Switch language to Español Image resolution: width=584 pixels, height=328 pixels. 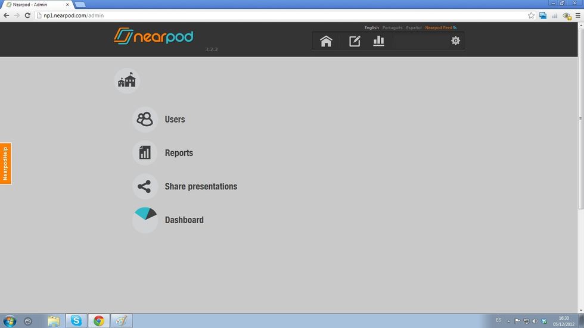(414, 27)
